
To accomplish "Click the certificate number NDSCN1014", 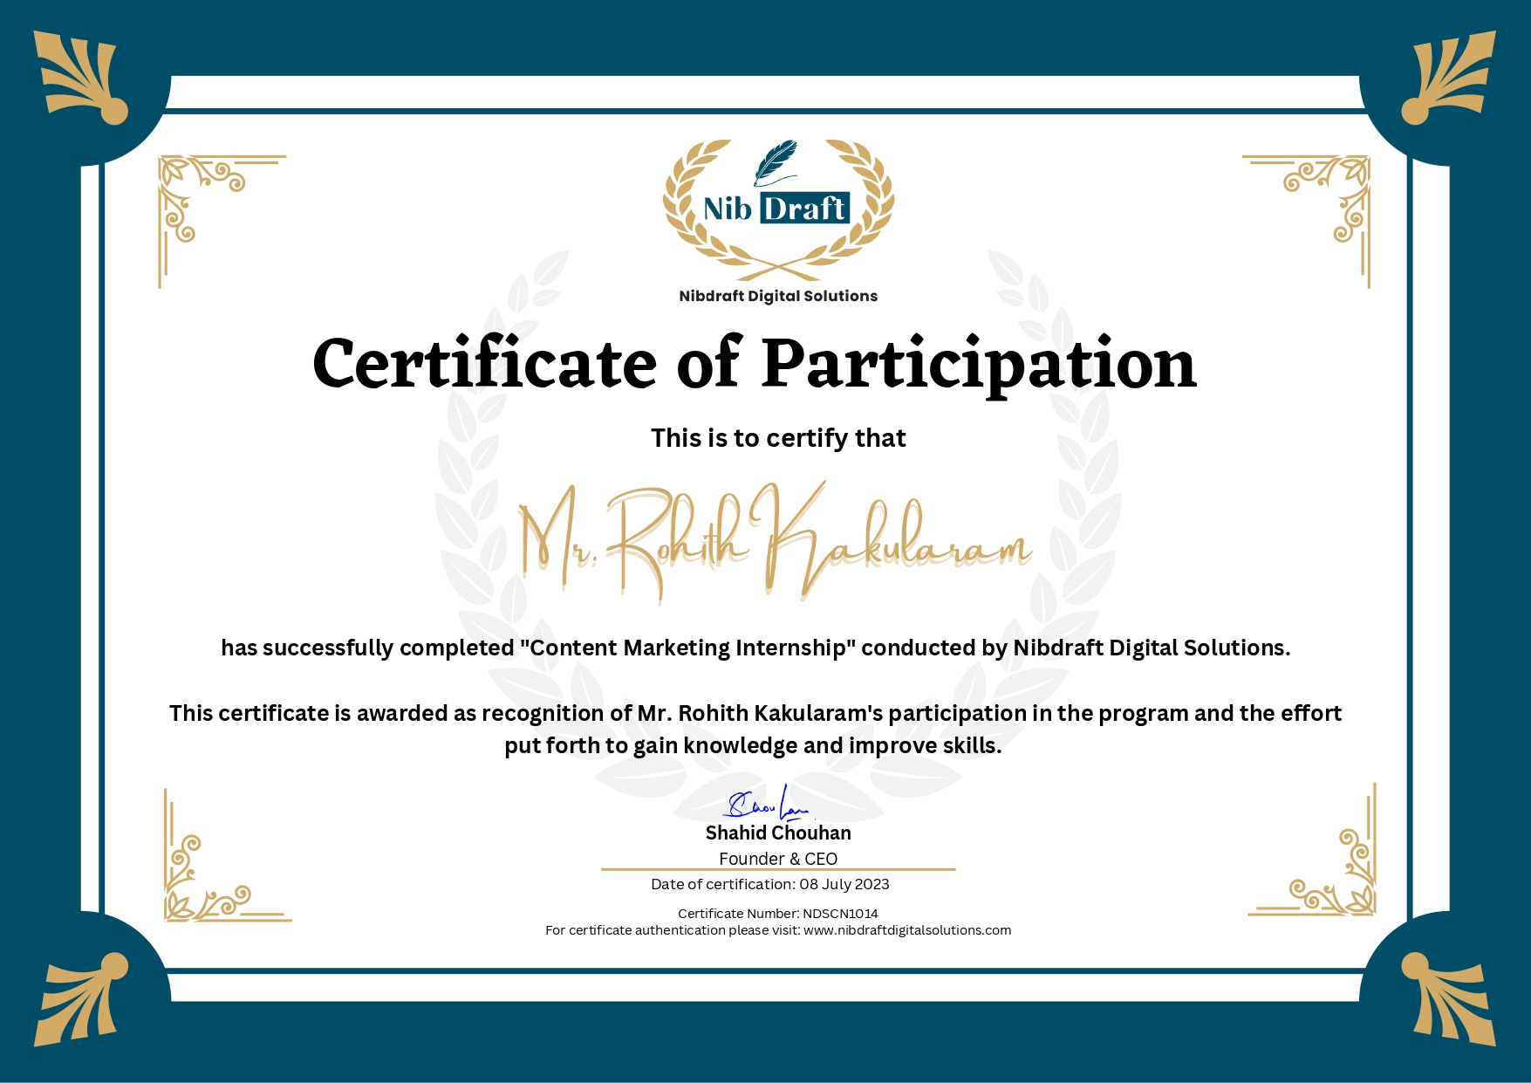I will [779, 912].
